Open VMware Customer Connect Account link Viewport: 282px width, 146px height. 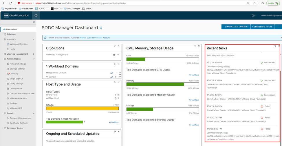[x=94, y=38]
